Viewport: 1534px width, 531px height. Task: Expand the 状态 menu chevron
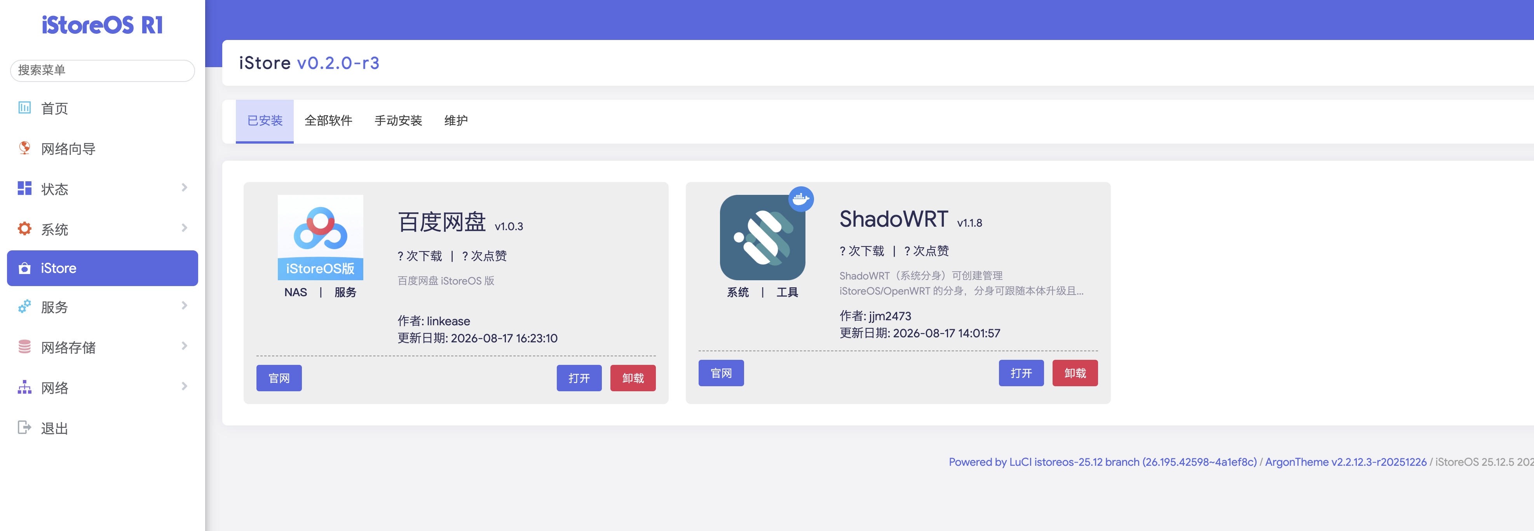[x=185, y=188]
